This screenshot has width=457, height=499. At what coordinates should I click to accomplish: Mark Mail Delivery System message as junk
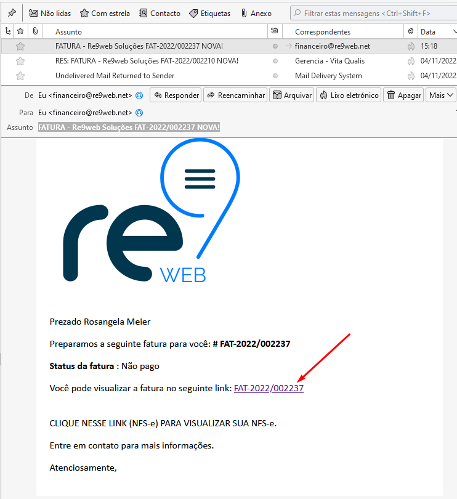tap(411, 76)
